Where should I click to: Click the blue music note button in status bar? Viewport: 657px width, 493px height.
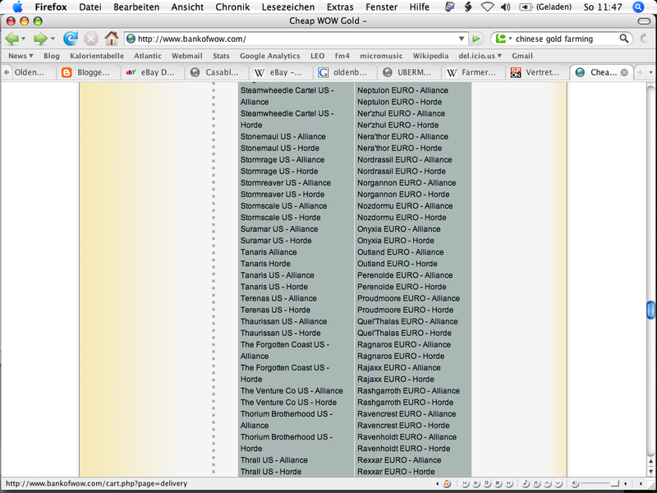click(x=526, y=484)
